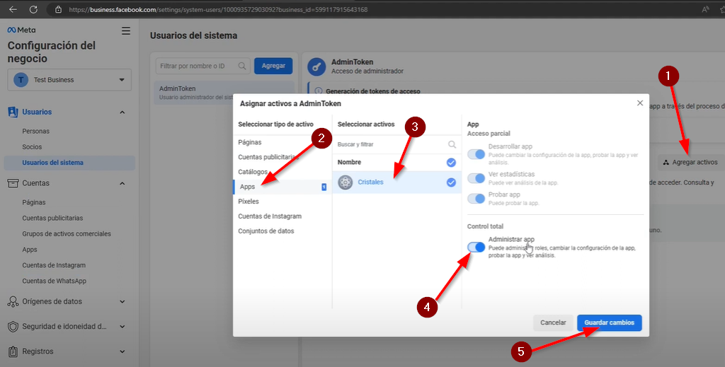Screen dimensions: 725x367
Task: Click the Cuentas box icon in the sidebar
Action: [x=13, y=183]
